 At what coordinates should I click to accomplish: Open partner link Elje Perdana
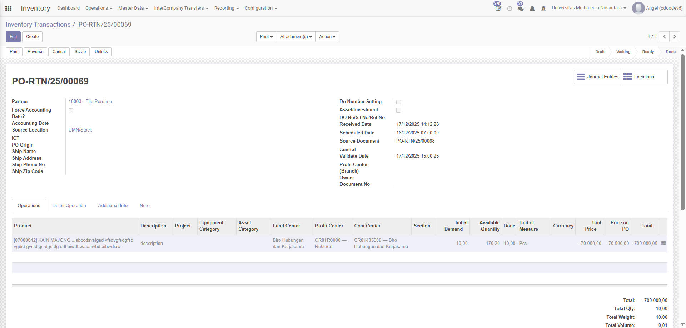click(x=90, y=102)
